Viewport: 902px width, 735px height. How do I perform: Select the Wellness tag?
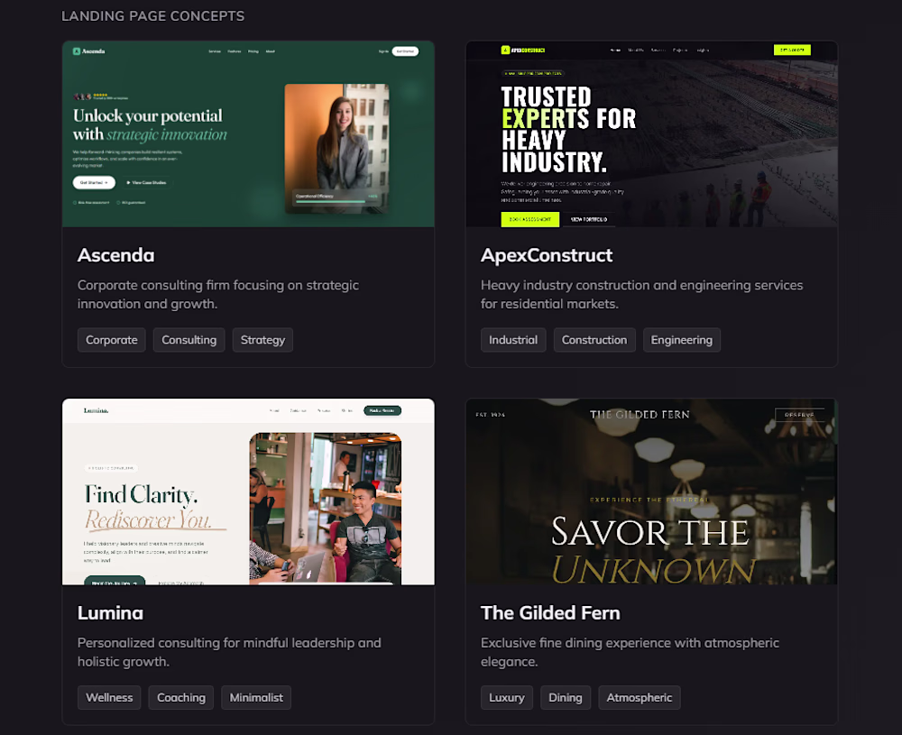(109, 698)
